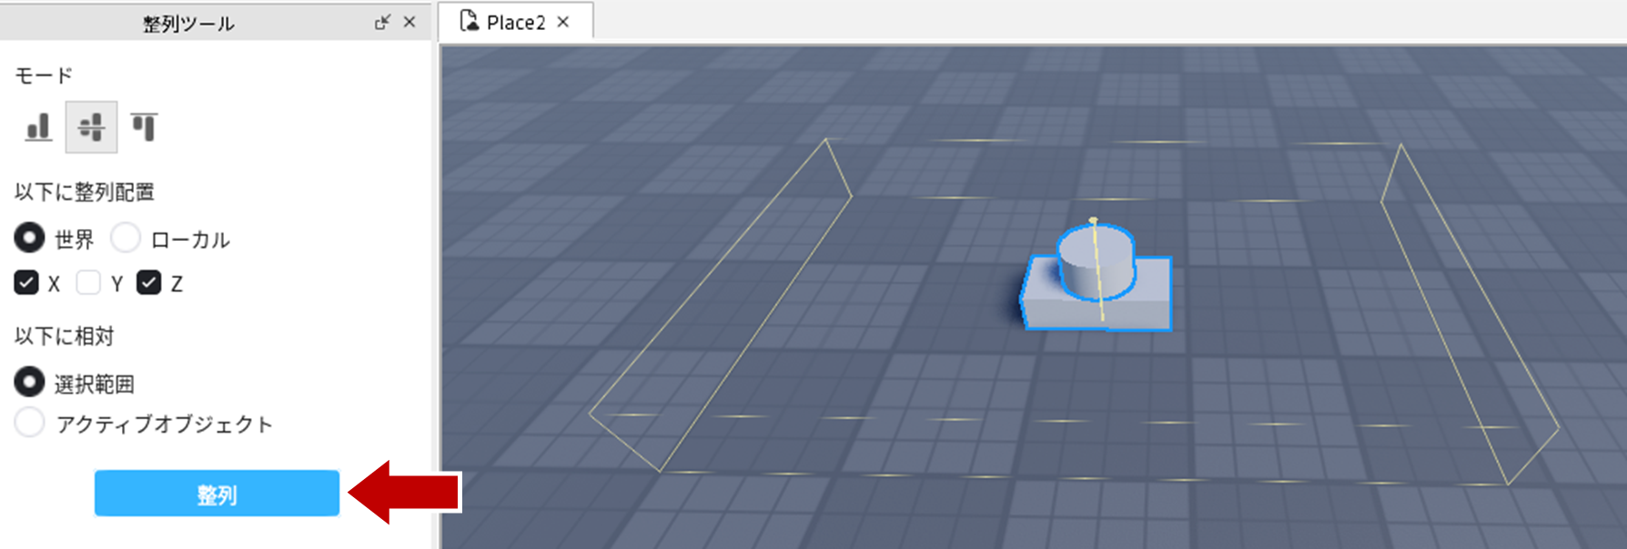Enable the Y axis checkbox
The height and width of the screenshot is (549, 1627).
pos(88,284)
